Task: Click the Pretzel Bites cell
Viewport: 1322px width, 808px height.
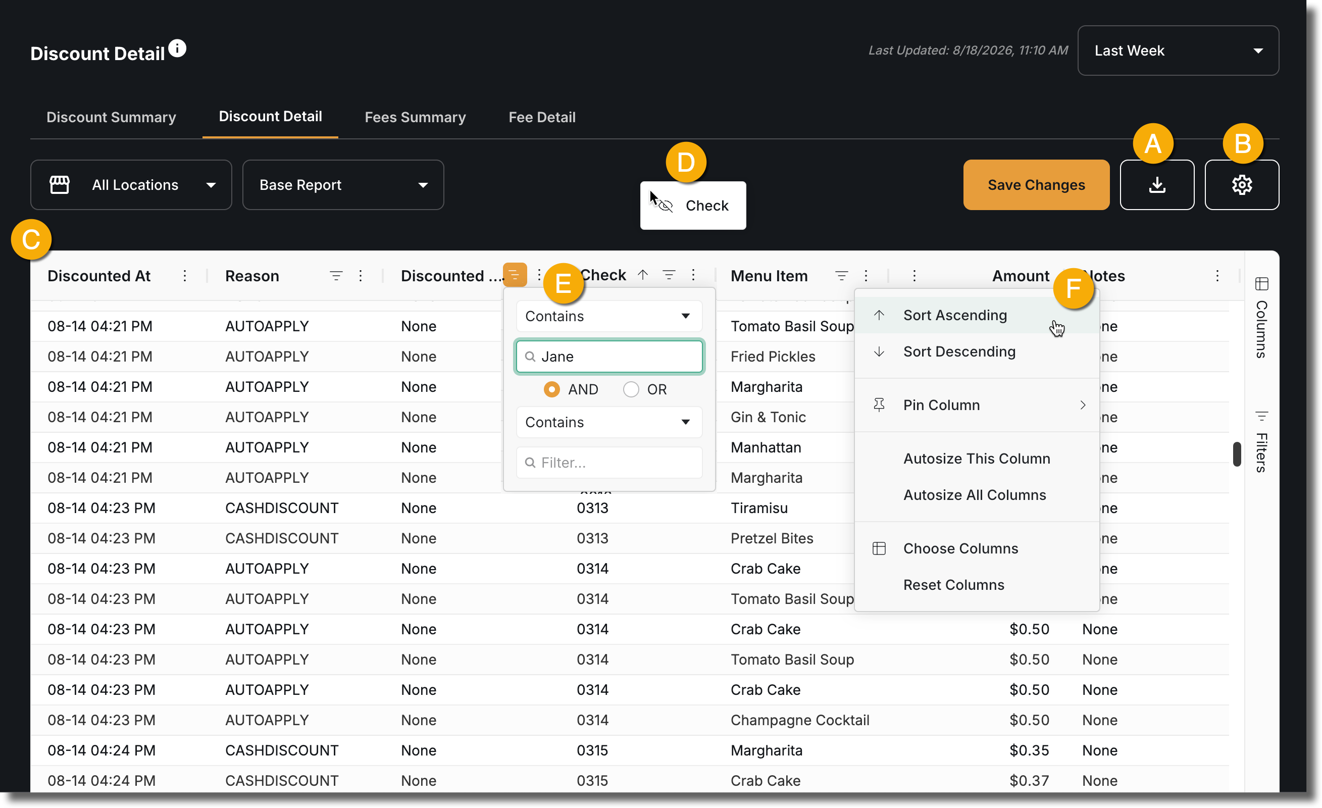Action: 772,538
